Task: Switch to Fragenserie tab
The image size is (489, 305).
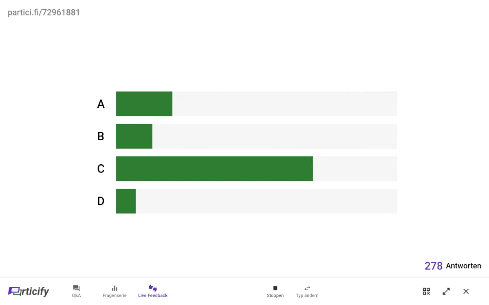Action: (x=115, y=291)
